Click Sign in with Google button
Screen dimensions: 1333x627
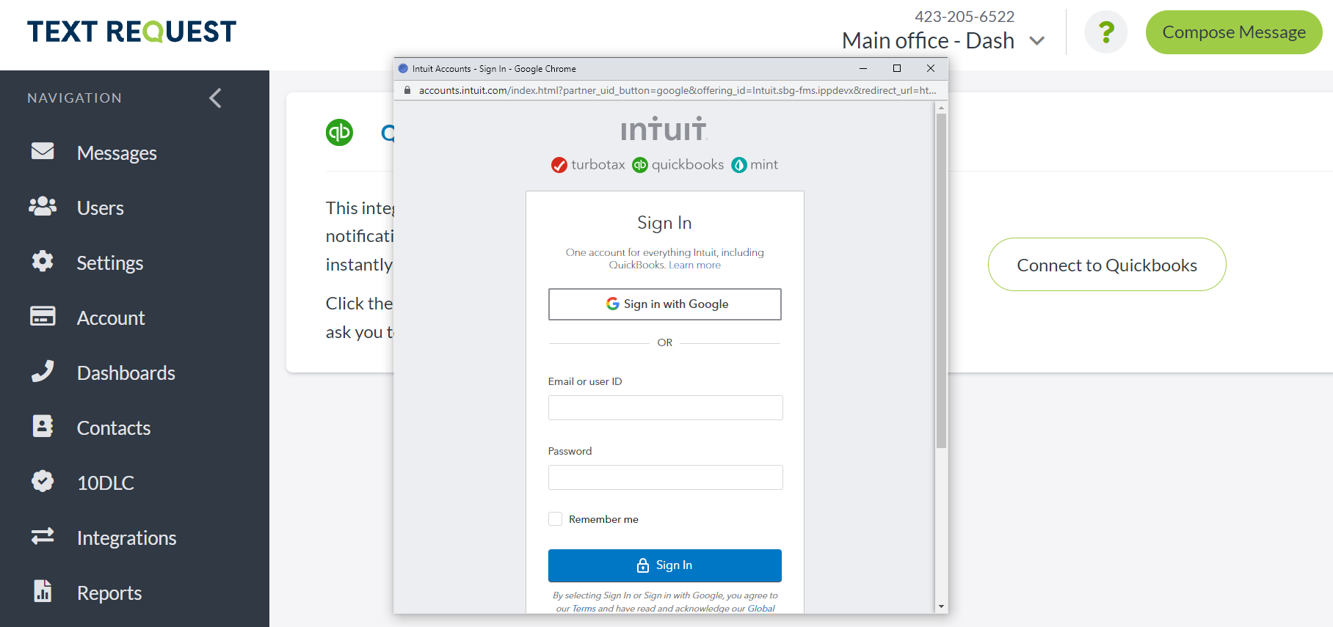tap(665, 304)
